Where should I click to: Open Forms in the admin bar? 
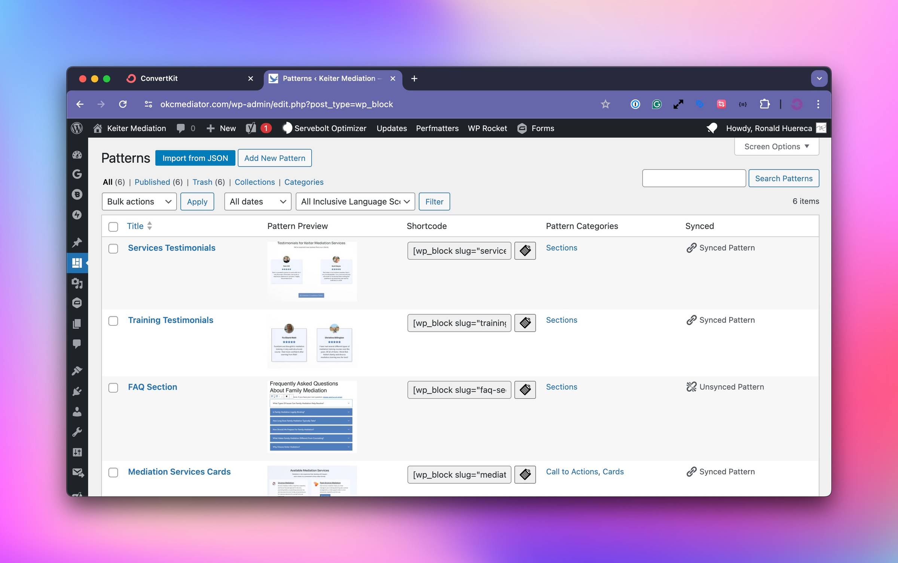[x=536, y=128]
